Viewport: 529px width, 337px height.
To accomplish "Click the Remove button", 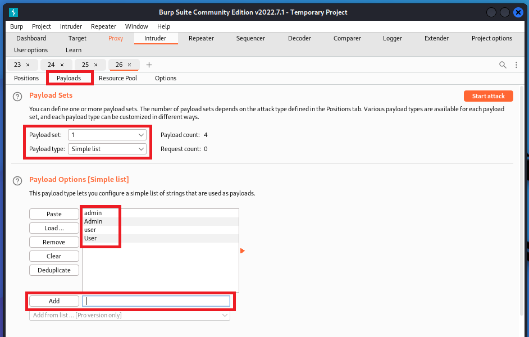I will [x=54, y=242].
